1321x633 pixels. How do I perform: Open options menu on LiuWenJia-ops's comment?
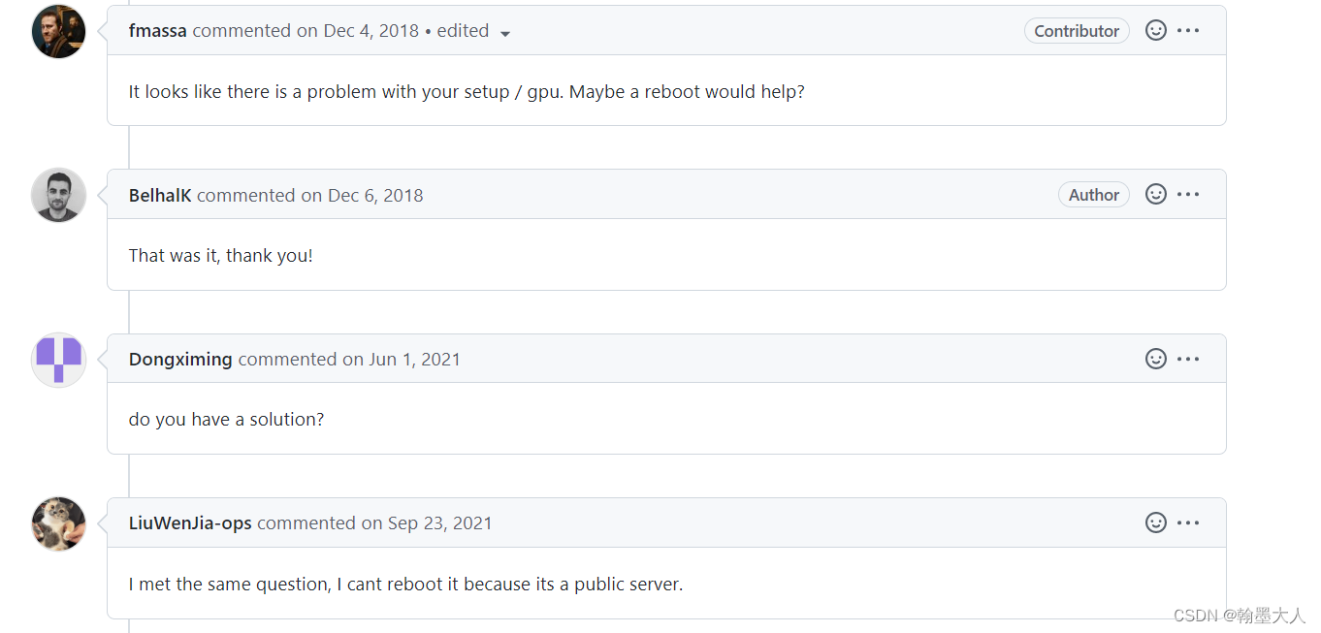coord(1188,522)
